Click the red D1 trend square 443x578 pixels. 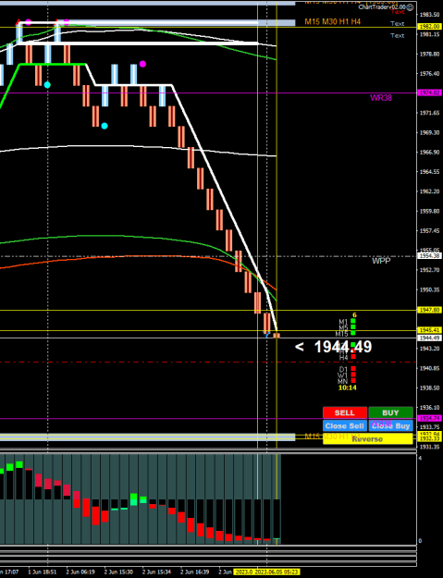click(x=353, y=368)
